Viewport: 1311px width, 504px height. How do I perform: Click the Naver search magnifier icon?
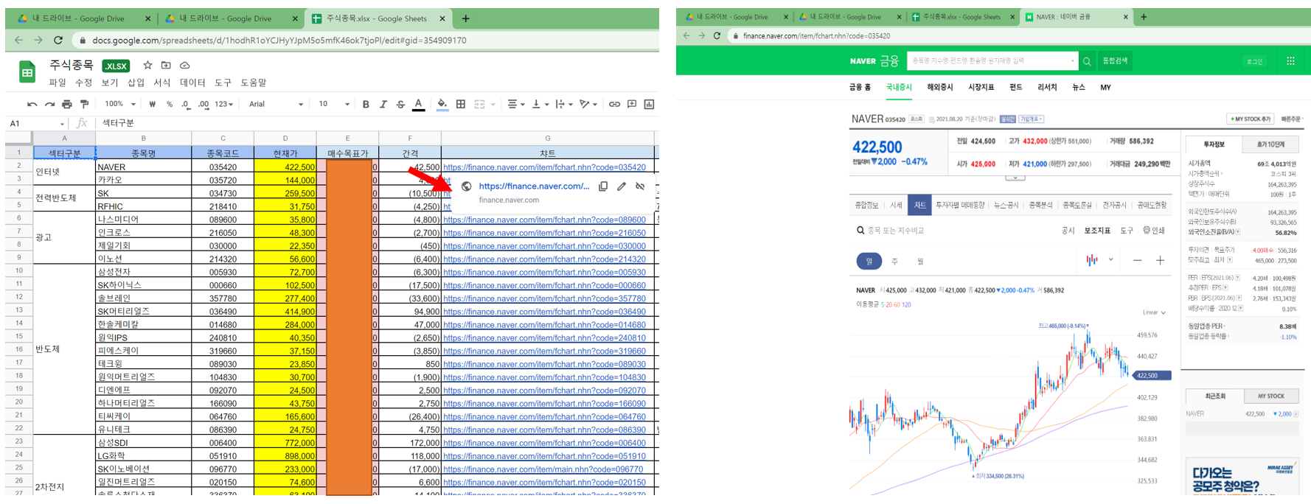1087,61
